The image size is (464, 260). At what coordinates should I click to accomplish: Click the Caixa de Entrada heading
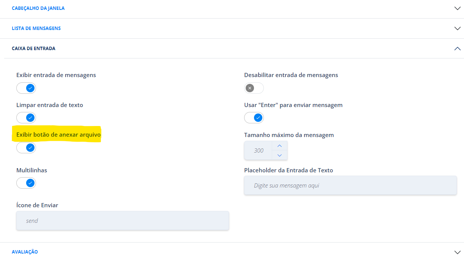tap(34, 49)
